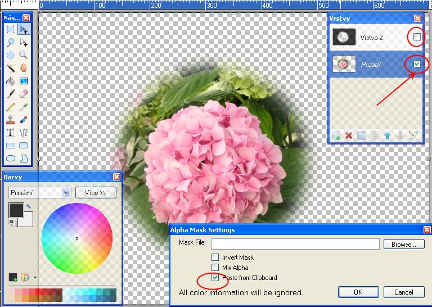Activate the Text tool
This screenshot has width=432, height=307.
click(10, 133)
